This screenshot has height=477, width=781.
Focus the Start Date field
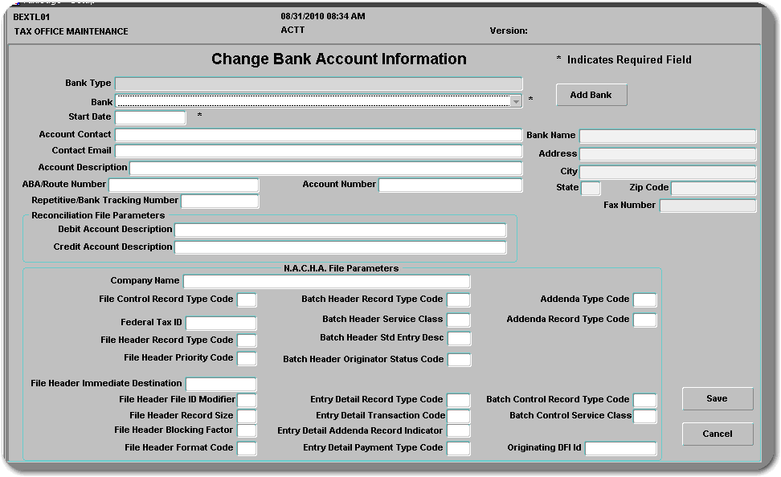click(150, 117)
